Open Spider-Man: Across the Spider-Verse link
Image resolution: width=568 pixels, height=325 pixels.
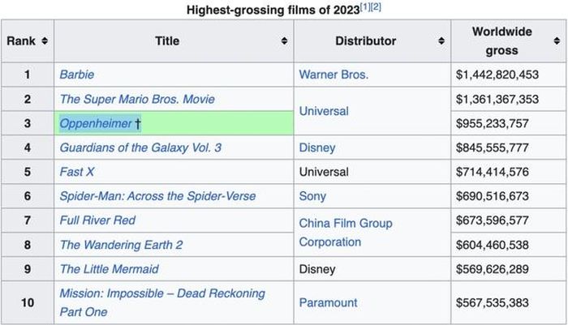click(157, 196)
